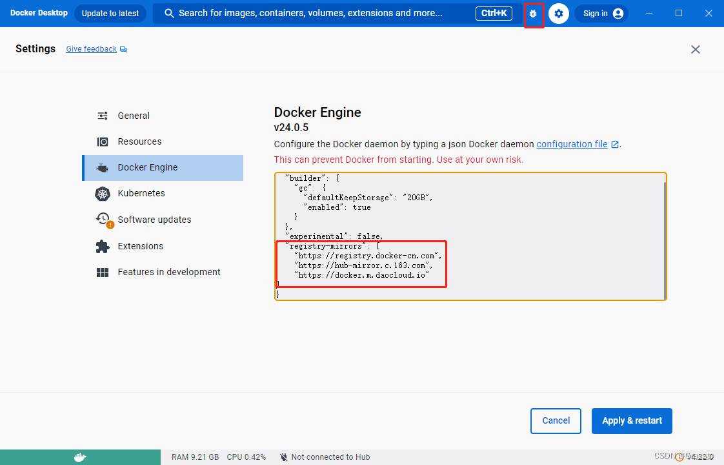Minimize the Docker Desktop window
This screenshot has height=465, width=724.
(x=649, y=14)
